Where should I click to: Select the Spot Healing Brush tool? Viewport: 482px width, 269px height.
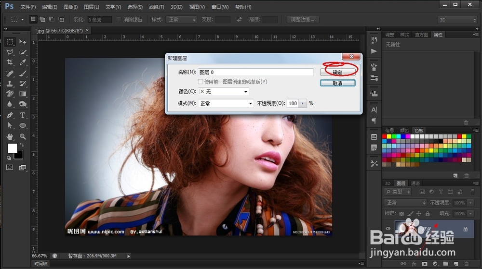[x=10, y=73]
